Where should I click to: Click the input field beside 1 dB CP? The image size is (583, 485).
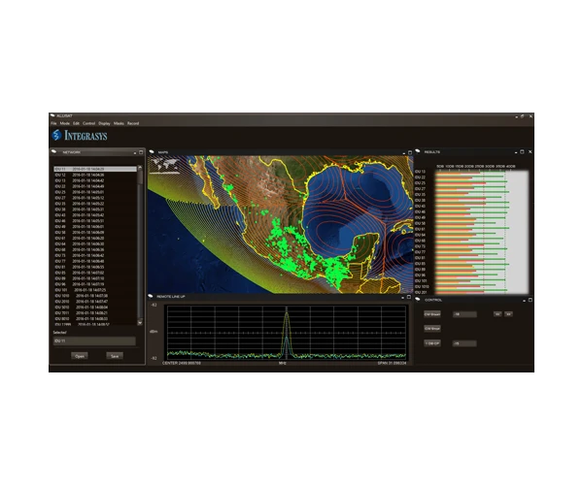point(464,343)
